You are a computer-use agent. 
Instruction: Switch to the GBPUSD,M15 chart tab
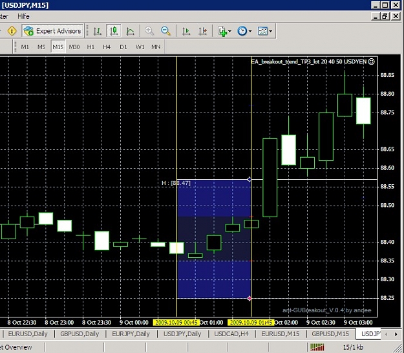[x=330, y=334]
